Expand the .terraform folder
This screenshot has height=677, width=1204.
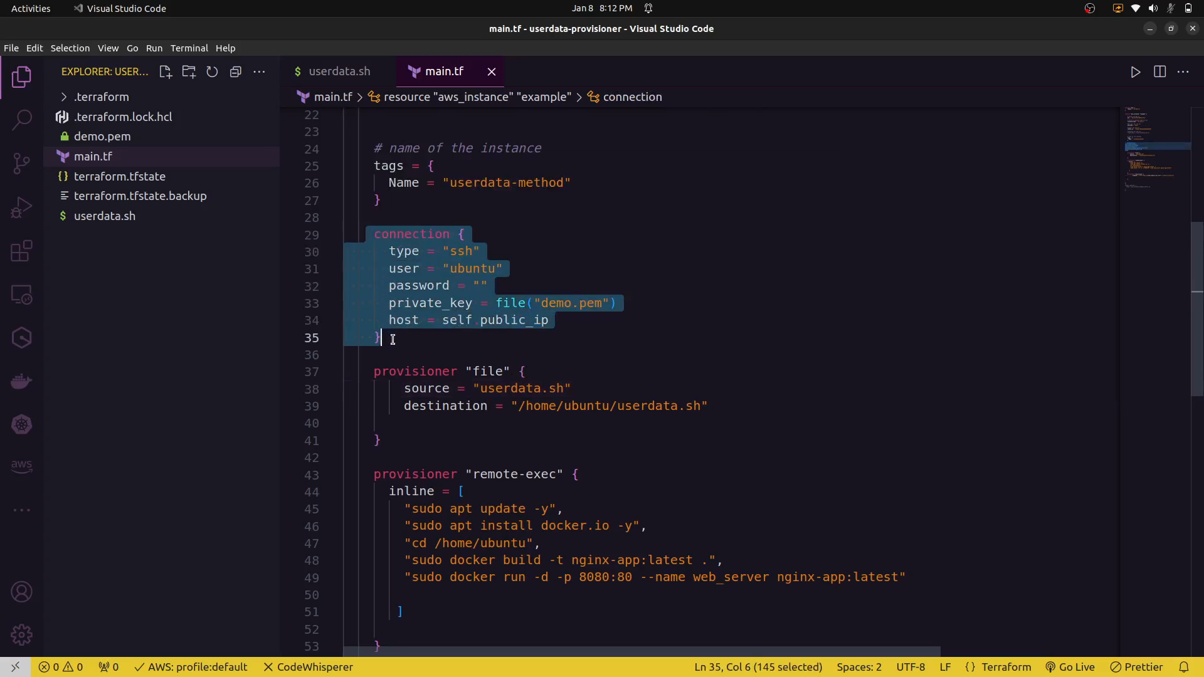(x=101, y=97)
